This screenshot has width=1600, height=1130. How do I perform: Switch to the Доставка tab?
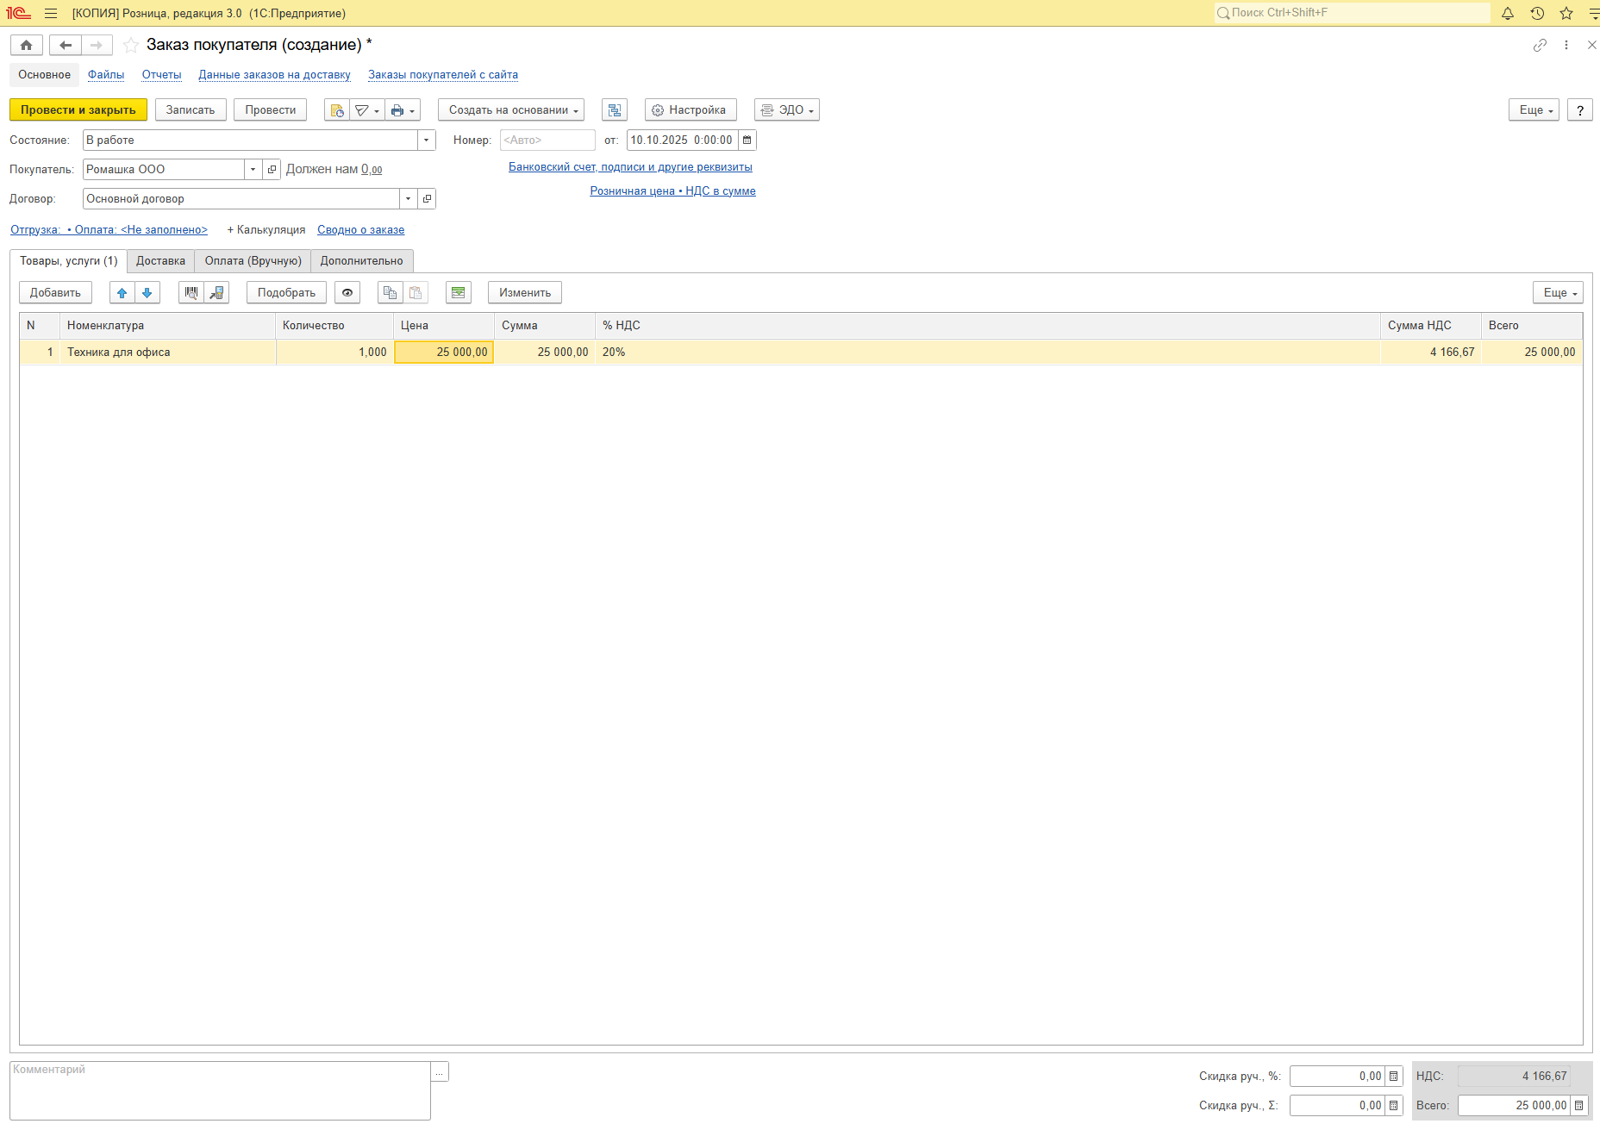tap(160, 261)
